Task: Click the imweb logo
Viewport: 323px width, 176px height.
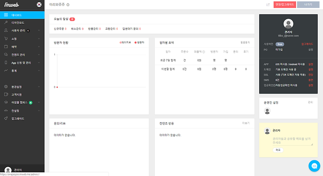Action: 12,4
